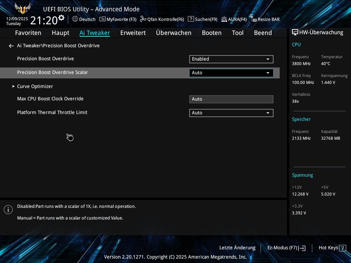351x263 pixels.
Task: Click the settings gear next to the clock
Action: pos(61,18)
